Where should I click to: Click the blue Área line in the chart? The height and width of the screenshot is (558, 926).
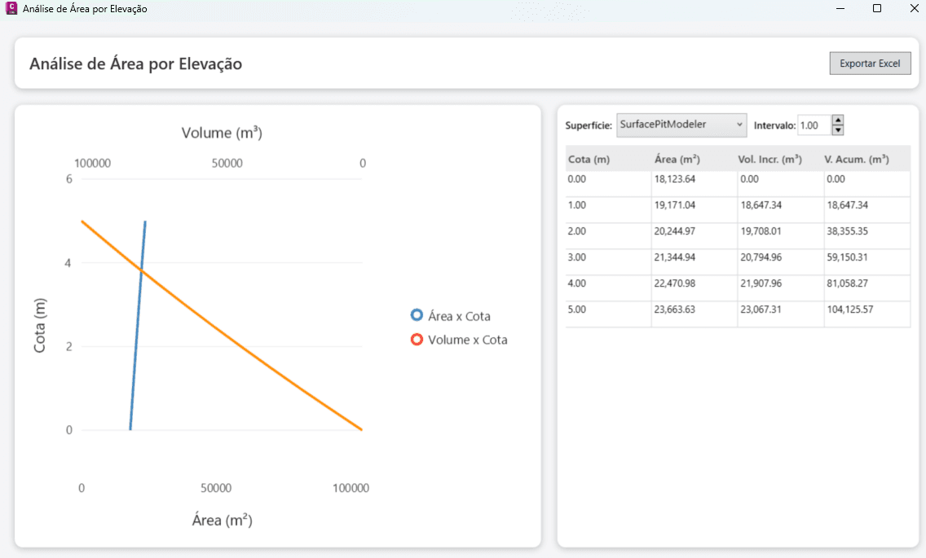[137, 326]
